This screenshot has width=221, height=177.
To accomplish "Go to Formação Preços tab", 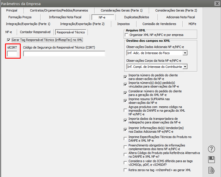I will (20, 17).
